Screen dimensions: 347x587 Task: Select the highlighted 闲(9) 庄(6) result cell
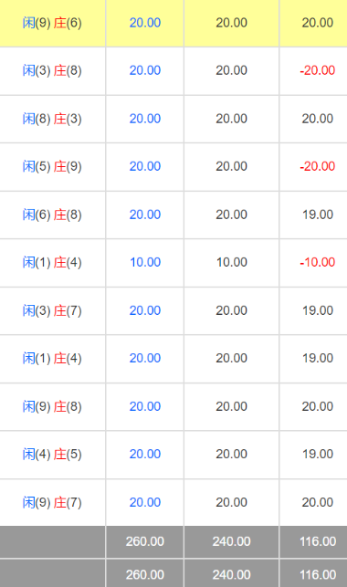tap(52, 23)
